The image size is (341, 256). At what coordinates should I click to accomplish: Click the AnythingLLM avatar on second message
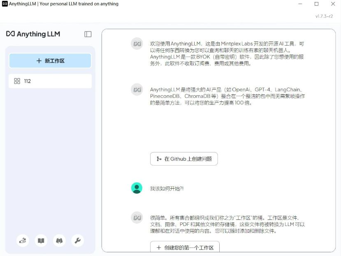(137, 89)
